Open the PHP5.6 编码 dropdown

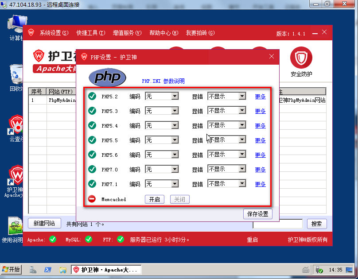[x=162, y=155]
